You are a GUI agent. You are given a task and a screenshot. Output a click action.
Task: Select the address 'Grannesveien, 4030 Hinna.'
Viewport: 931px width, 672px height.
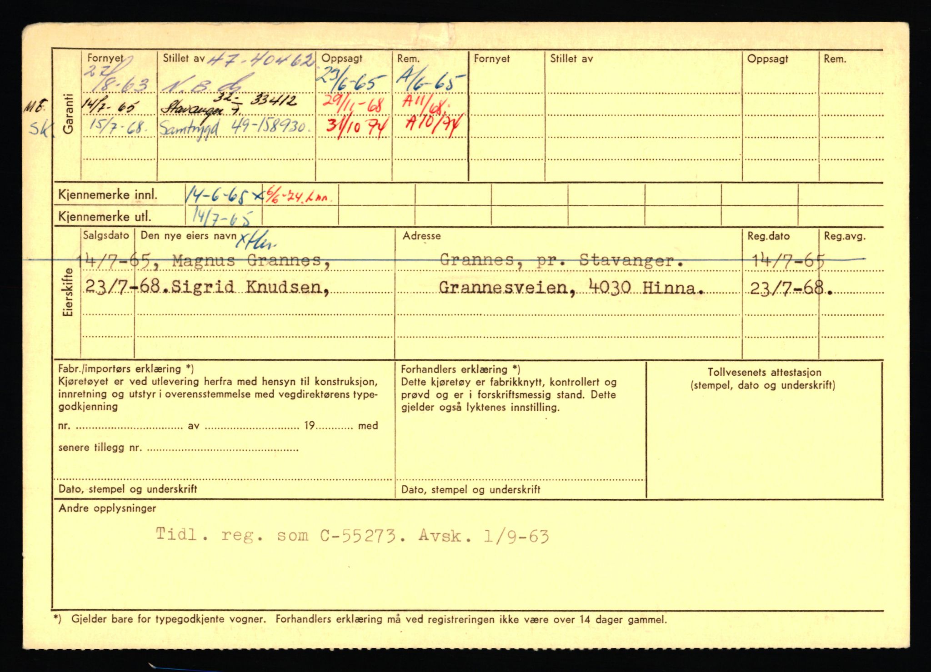pyautogui.click(x=572, y=288)
